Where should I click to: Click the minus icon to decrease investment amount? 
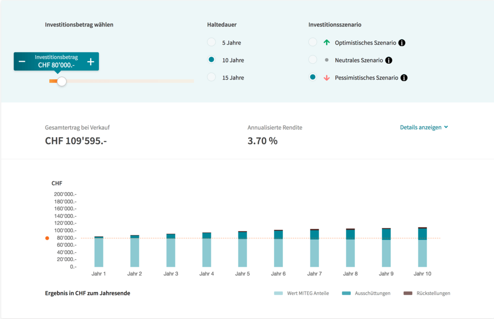point(22,61)
